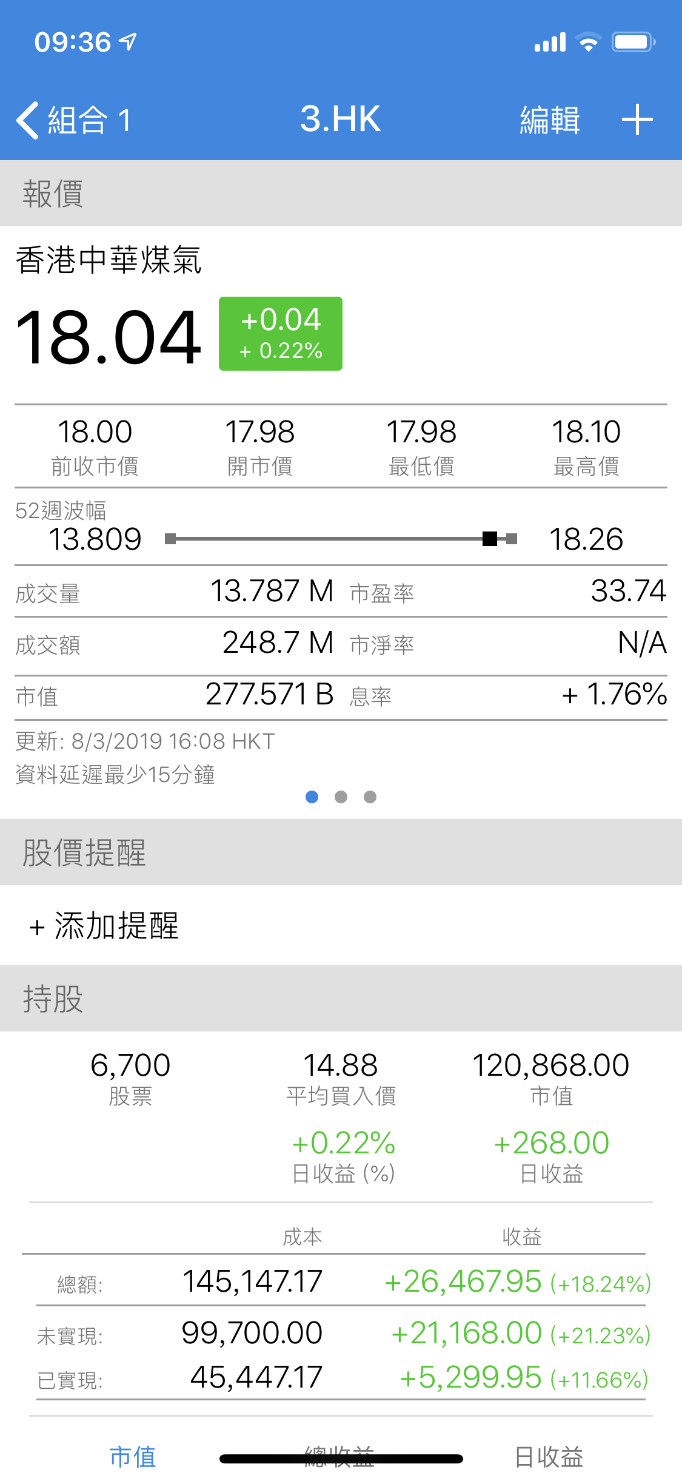
Task: Tap the 報價 section header
Action: click(53, 194)
